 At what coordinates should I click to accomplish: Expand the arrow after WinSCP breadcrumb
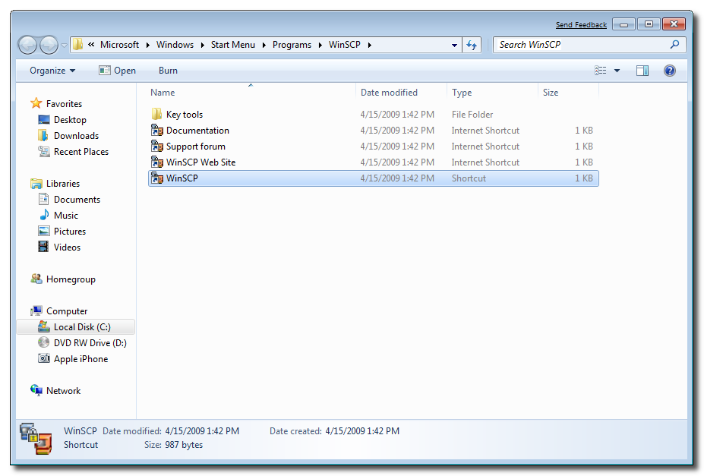tap(370, 45)
